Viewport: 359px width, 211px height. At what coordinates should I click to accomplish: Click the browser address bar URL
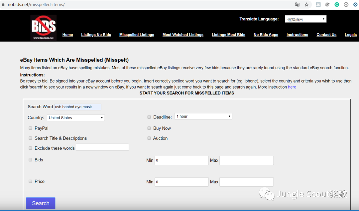(x=36, y=5)
